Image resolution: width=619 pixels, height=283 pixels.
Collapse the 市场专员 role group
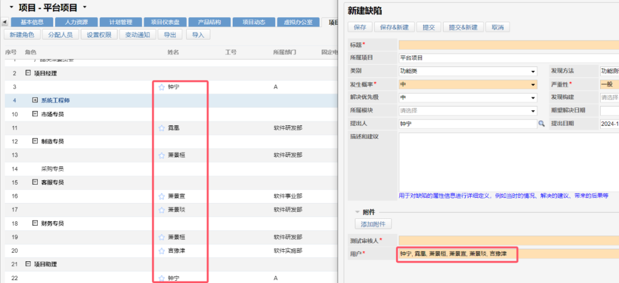pos(35,114)
